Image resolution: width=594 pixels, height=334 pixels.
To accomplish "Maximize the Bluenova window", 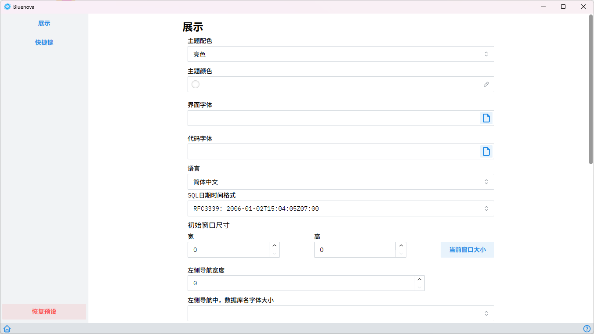I will (563, 7).
